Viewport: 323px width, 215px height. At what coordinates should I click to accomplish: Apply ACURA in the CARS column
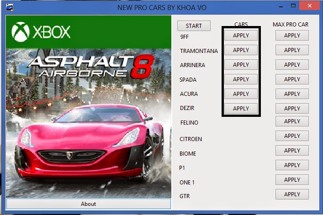click(x=241, y=94)
